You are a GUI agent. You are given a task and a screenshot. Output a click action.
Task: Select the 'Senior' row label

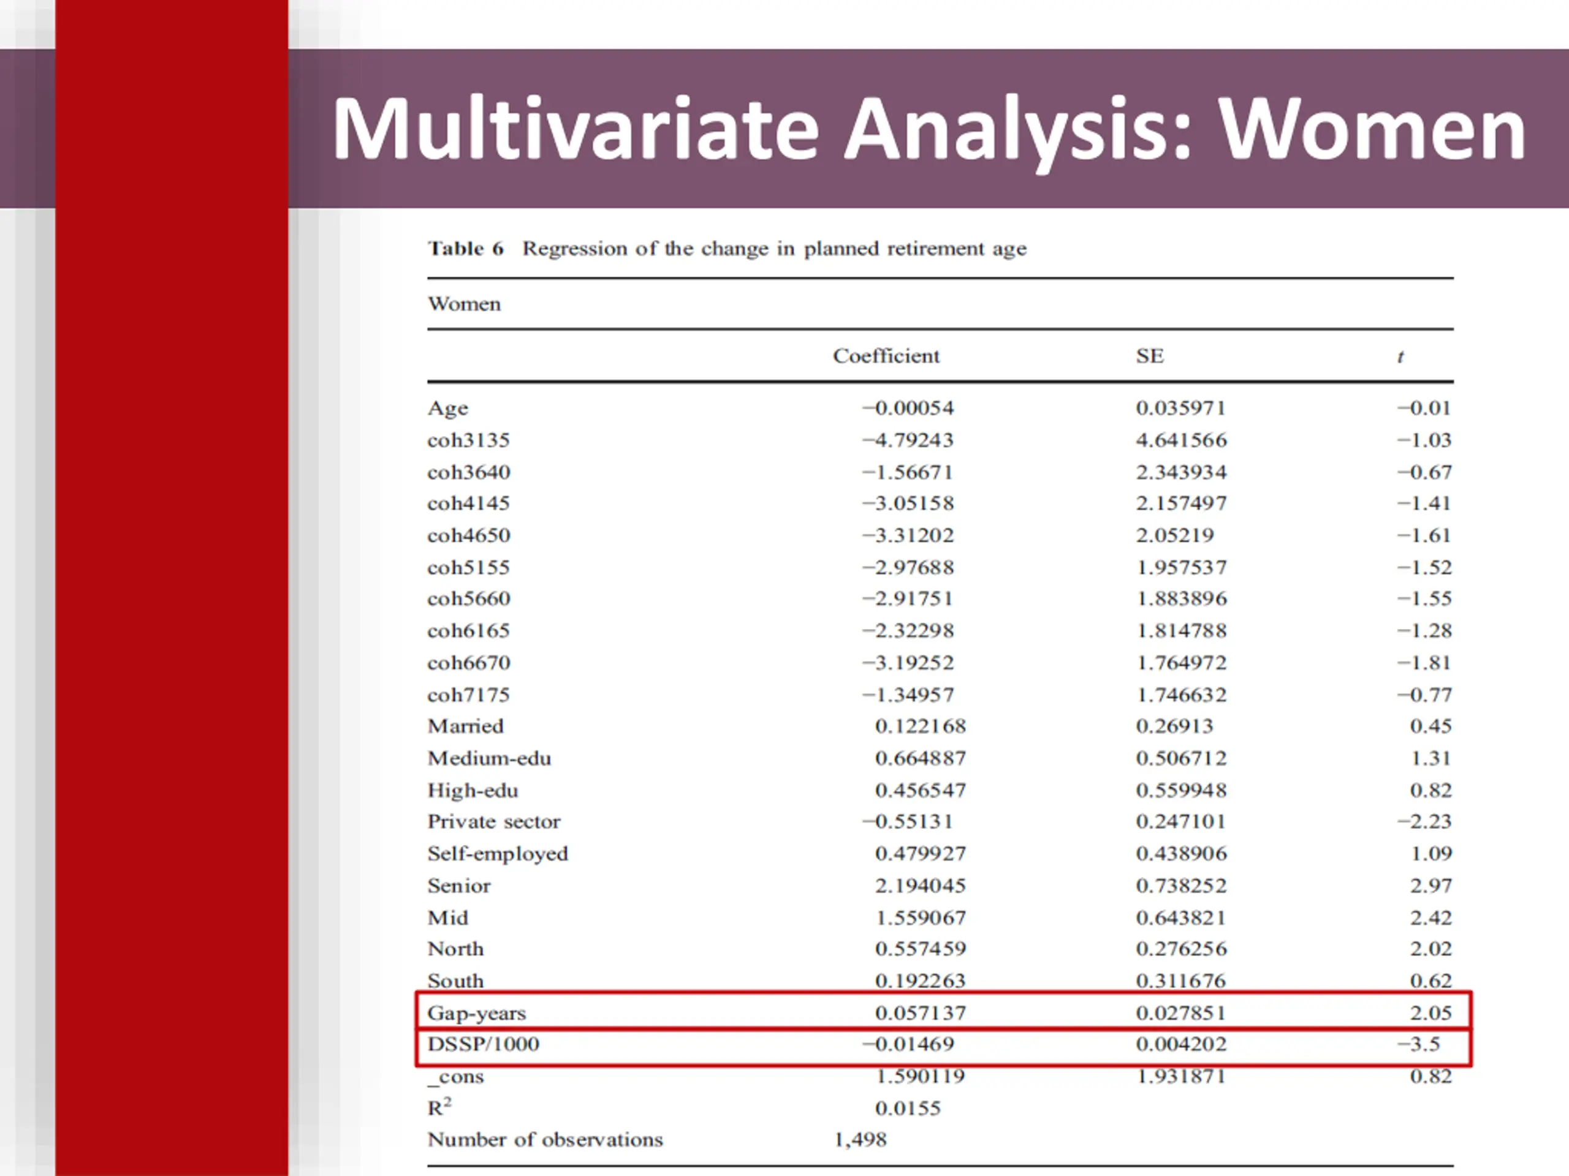459,885
